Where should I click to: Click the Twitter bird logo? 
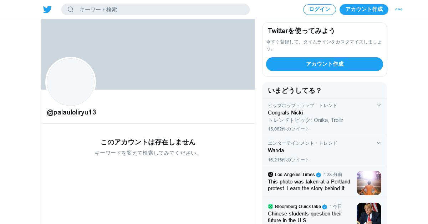[x=47, y=10]
